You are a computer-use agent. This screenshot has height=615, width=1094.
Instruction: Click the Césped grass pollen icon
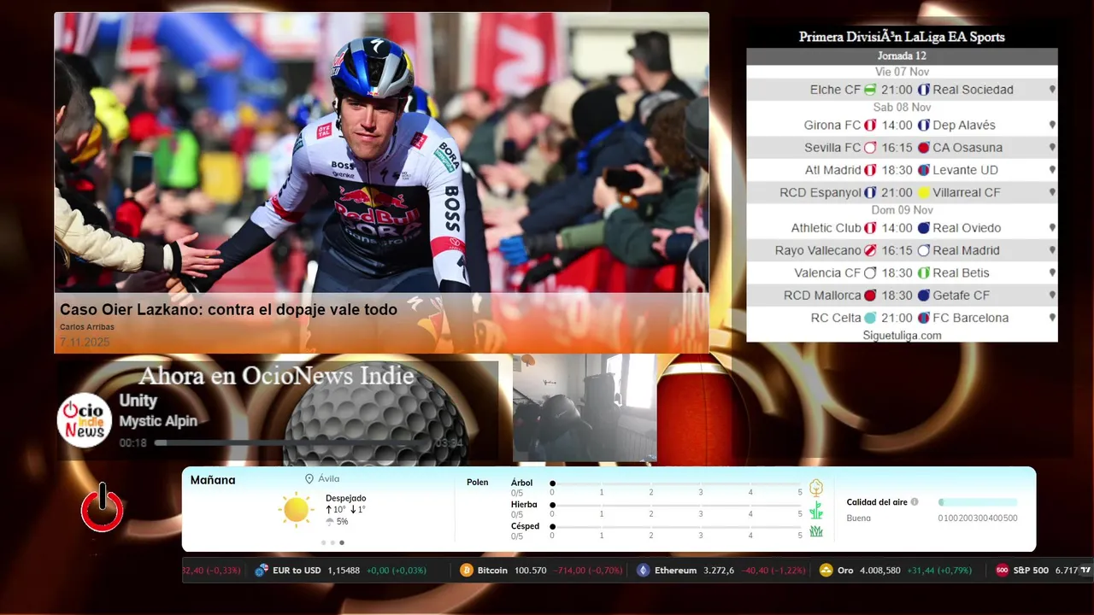(x=816, y=531)
